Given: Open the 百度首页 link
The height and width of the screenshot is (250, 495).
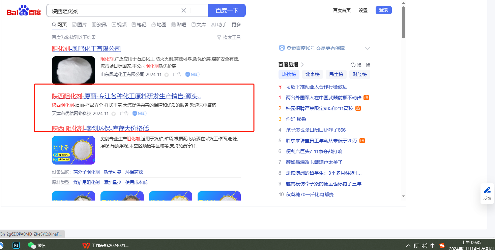Looking at the screenshot, I should pyautogui.click(x=342, y=10).
